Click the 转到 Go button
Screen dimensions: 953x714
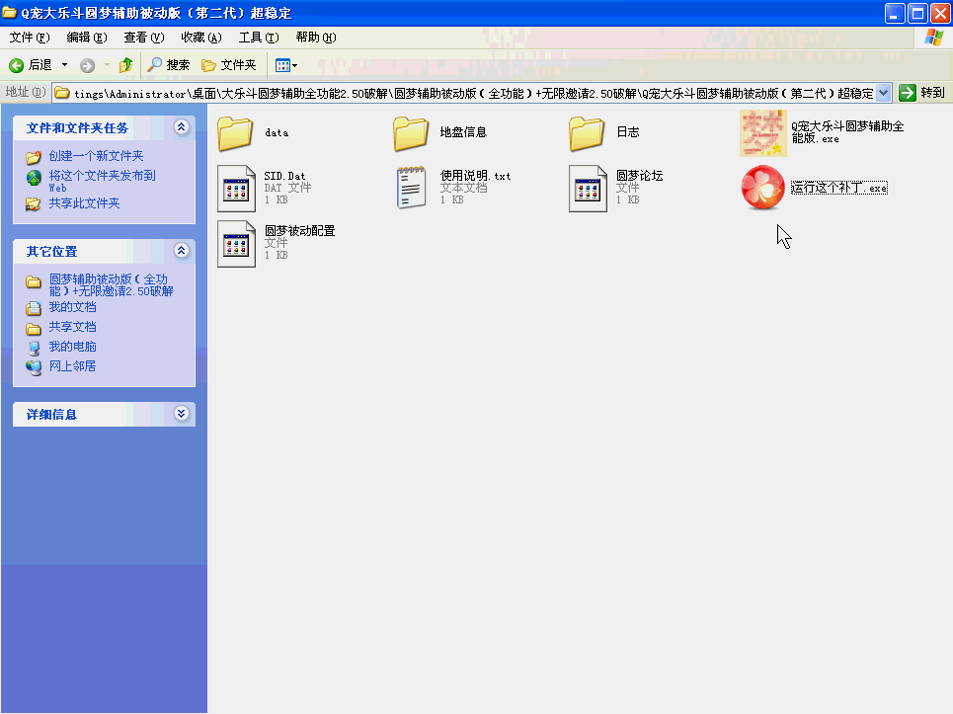[x=922, y=93]
